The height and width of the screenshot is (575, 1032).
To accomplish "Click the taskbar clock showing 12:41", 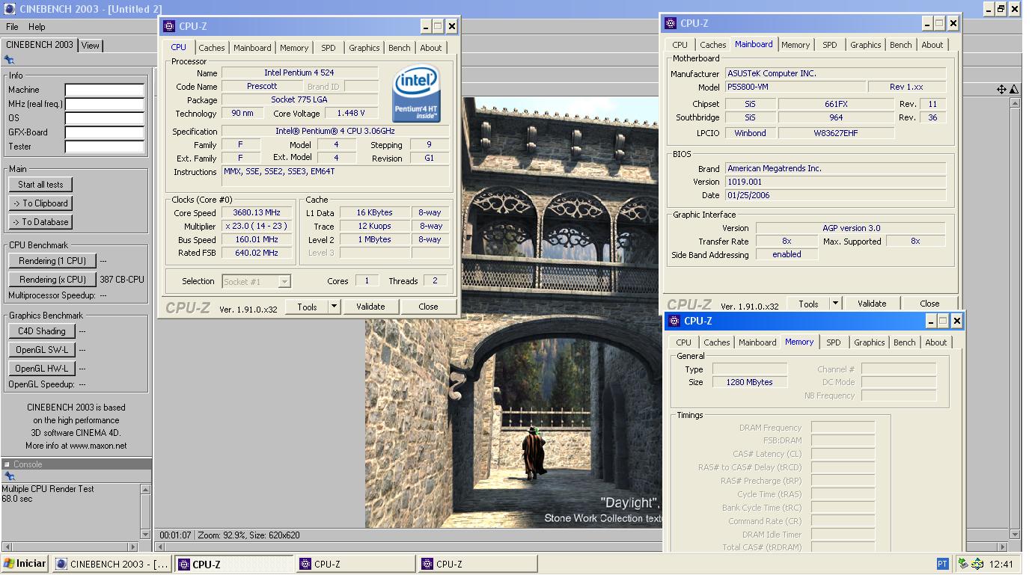I will click(1001, 565).
